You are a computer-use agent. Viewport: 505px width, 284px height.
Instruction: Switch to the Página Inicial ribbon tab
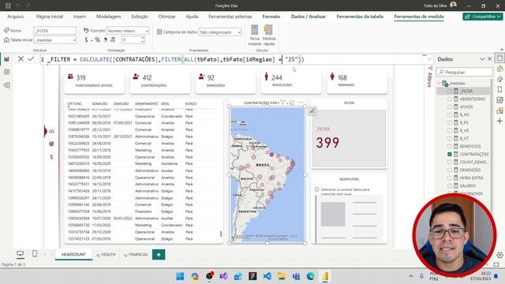(x=49, y=17)
